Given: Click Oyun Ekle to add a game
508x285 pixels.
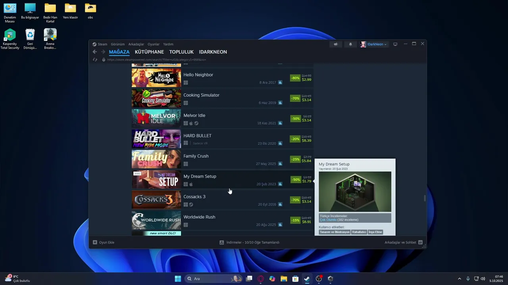Looking at the screenshot, I should pos(104,242).
